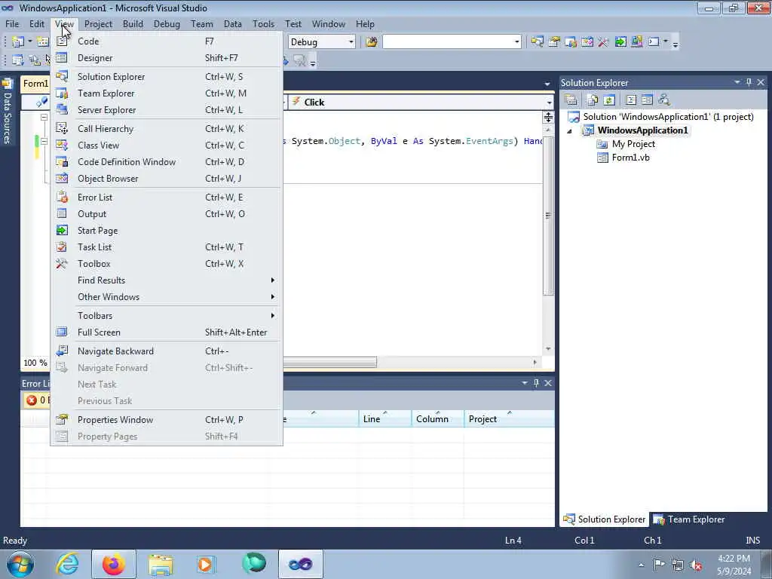Open the document tabs list dropdown
The image size is (772, 579).
547,84
